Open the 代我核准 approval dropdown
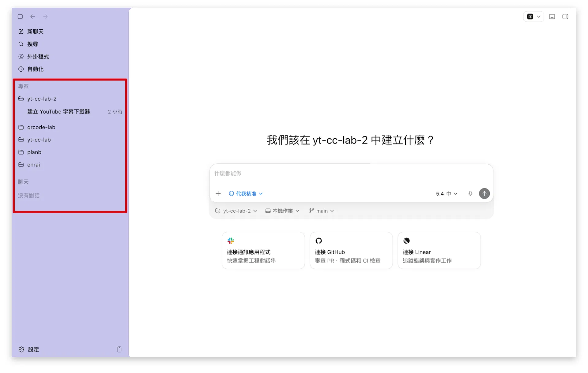This screenshot has width=588, height=373. pos(246,194)
